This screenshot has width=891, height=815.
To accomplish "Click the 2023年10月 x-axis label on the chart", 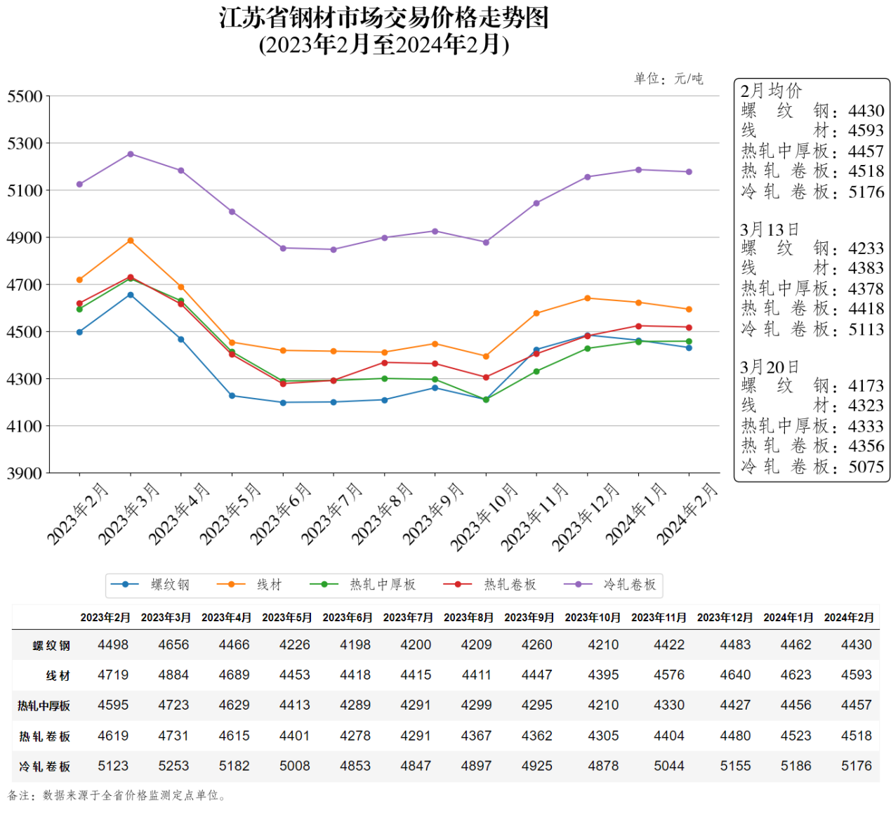I will (484, 517).
